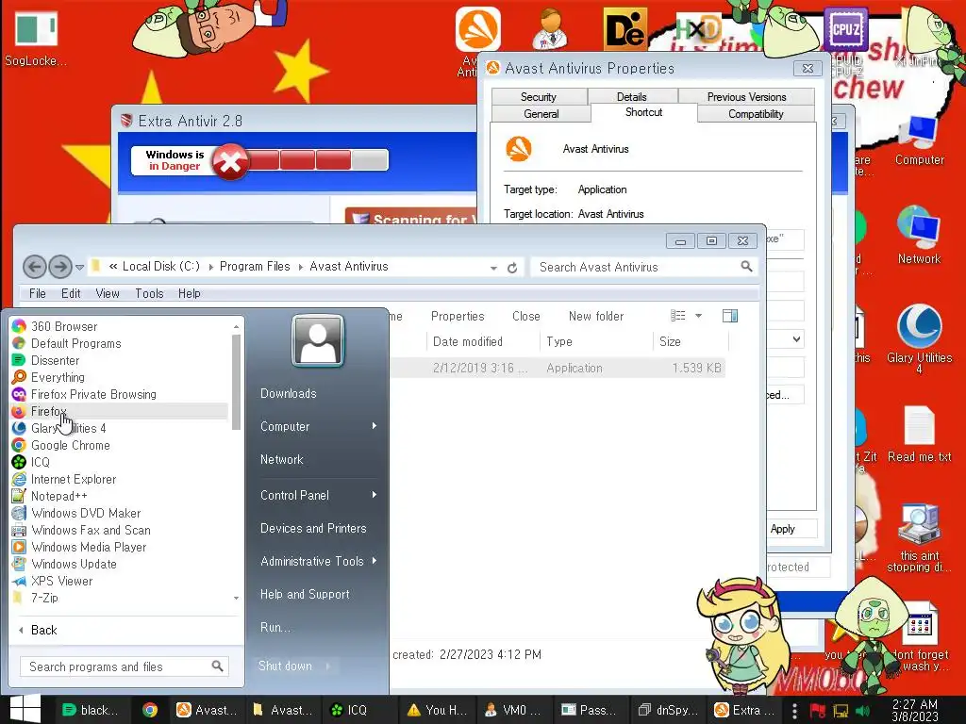The width and height of the screenshot is (966, 724).
Task: Open the Shut down options arrow
Action: coord(327,666)
